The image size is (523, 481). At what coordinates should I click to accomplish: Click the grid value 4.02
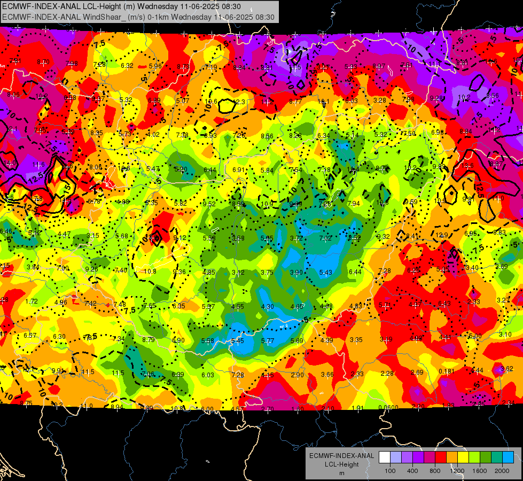[x=153, y=135]
